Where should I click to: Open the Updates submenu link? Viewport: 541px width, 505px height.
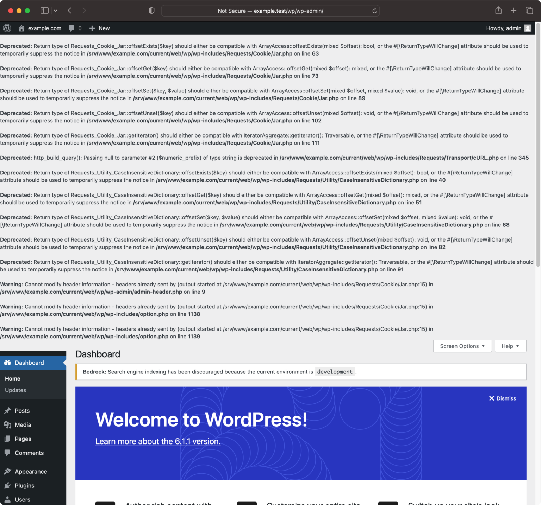[15, 390]
